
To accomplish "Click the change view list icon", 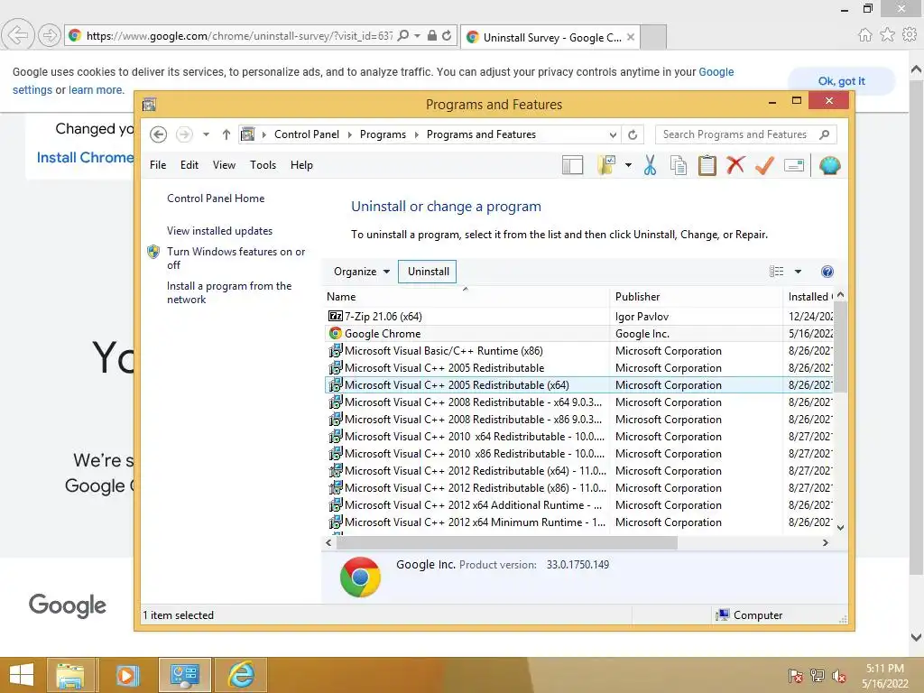I will [776, 272].
